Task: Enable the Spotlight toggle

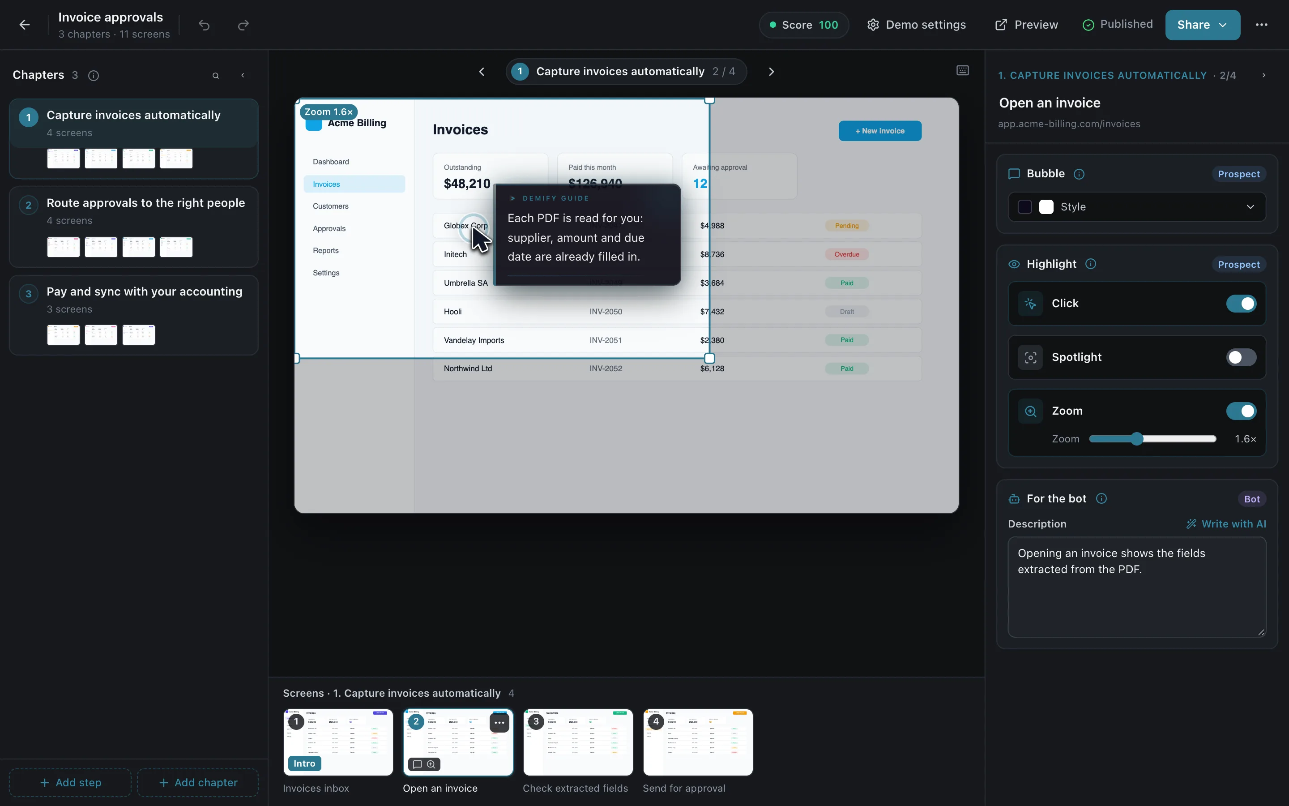Action: 1241,358
